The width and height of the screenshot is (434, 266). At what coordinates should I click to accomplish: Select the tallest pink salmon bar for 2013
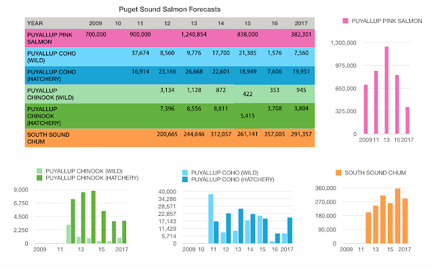tap(387, 90)
